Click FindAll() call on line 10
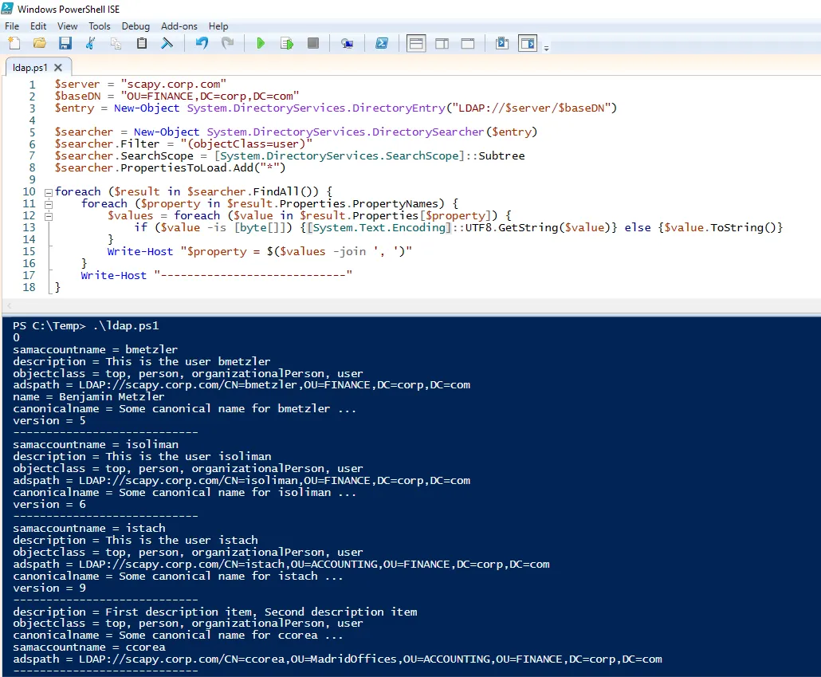821x677 pixels. click(x=285, y=192)
